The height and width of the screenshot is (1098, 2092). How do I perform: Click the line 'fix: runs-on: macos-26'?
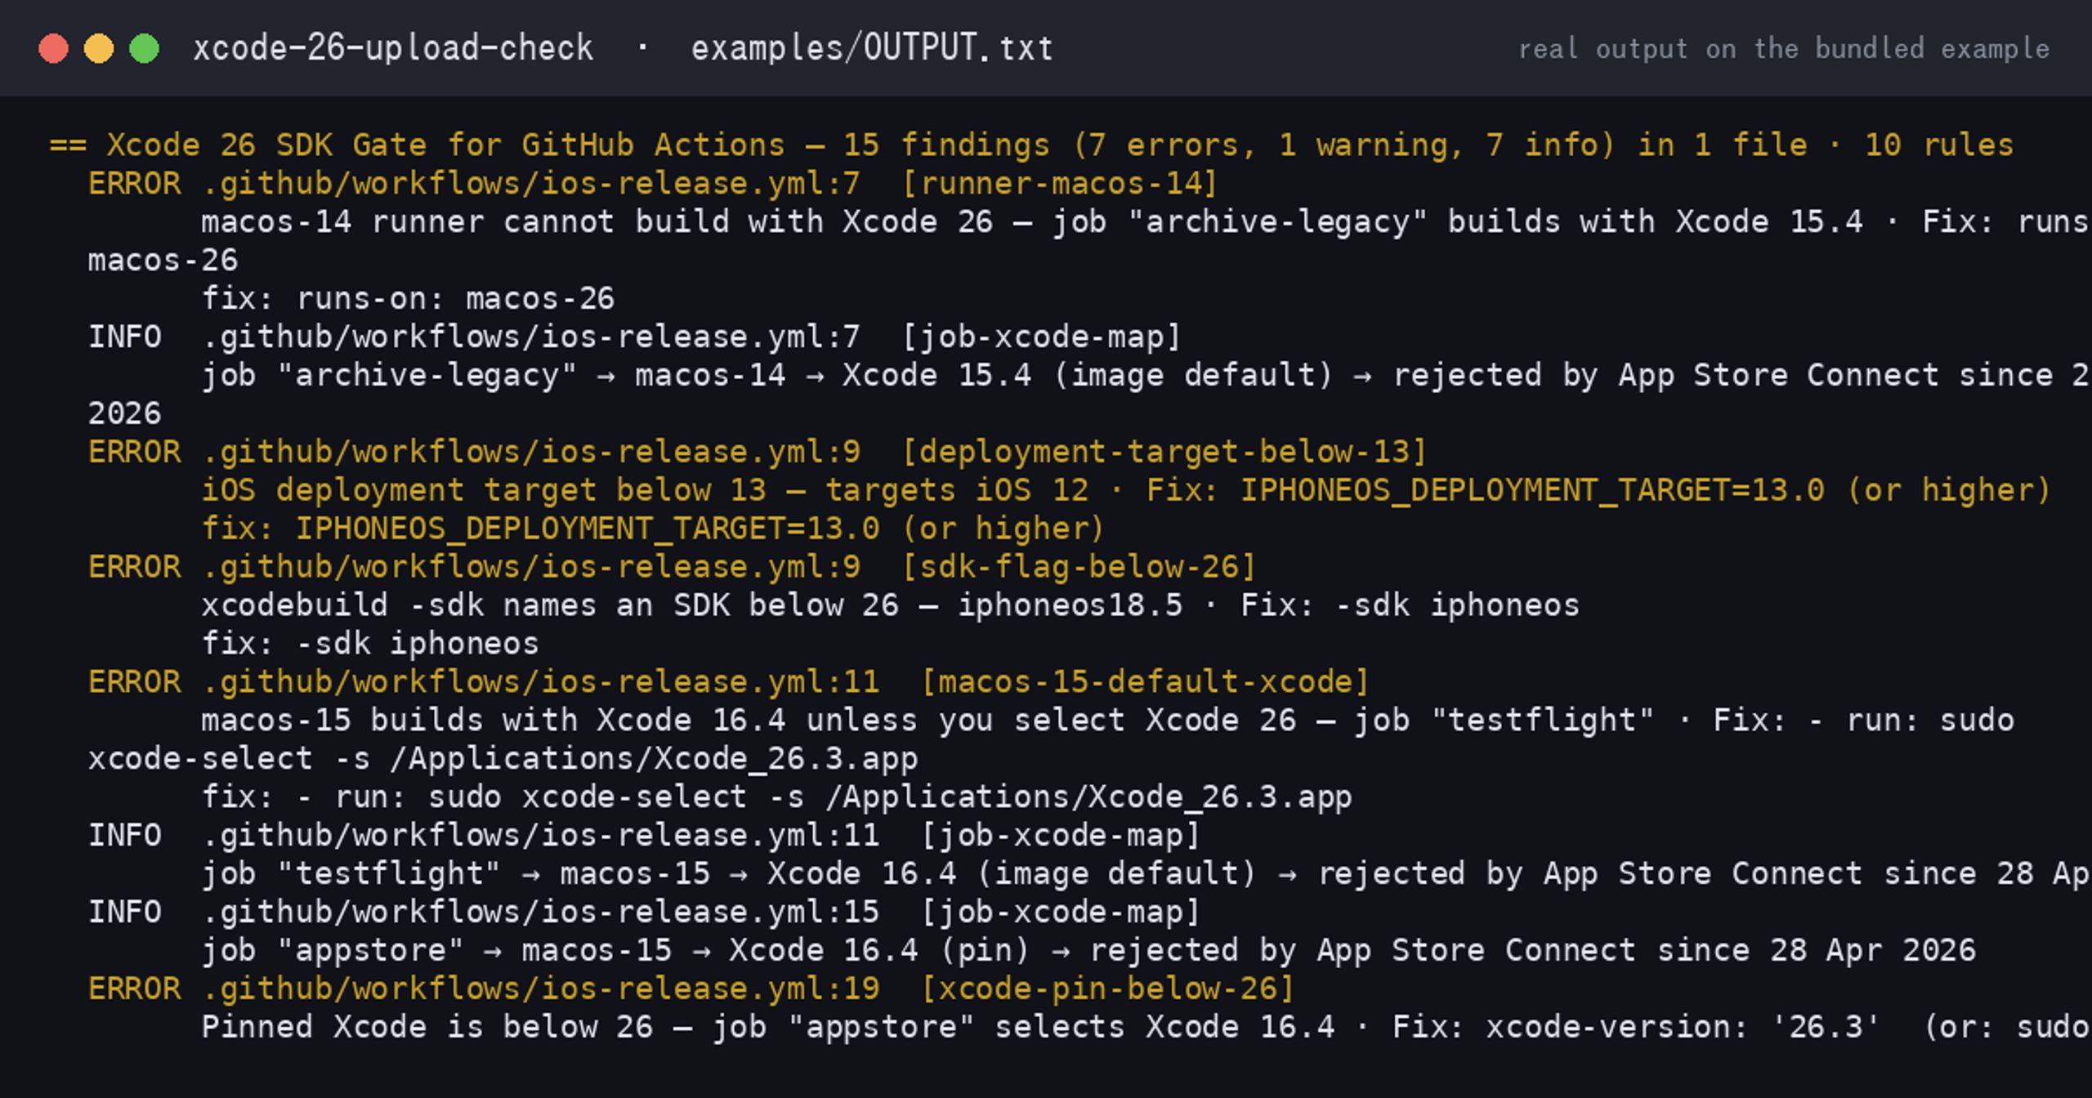408,298
